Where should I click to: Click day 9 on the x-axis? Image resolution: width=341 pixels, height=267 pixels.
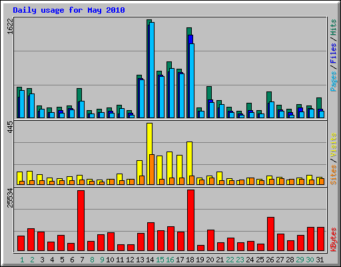pyautogui.click(x=102, y=260)
